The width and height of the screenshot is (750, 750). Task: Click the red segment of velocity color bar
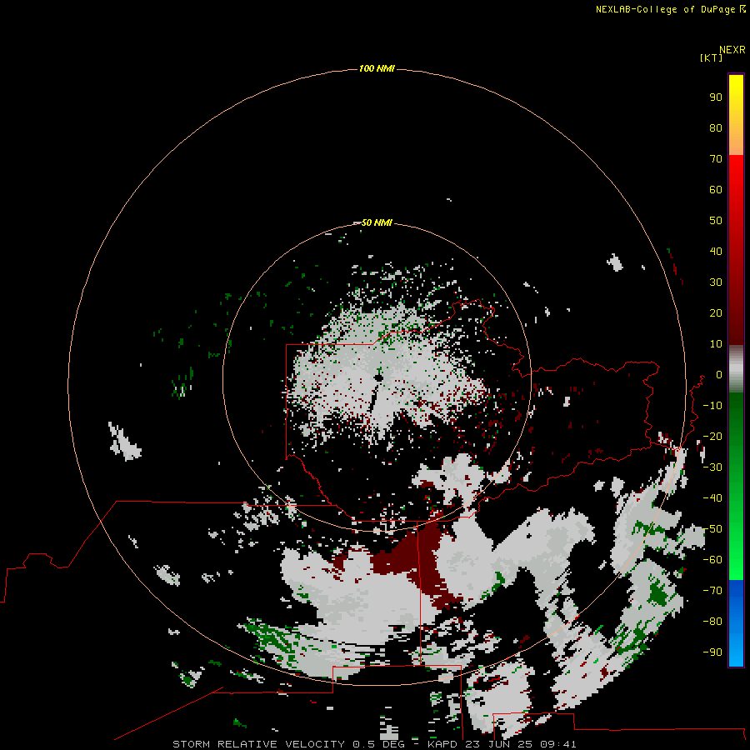(x=736, y=250)
